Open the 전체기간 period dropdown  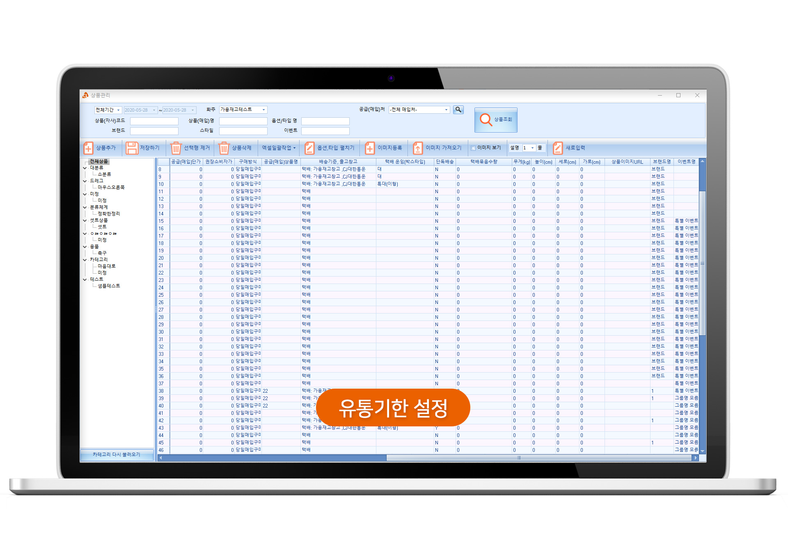pyautogui.click(x=118, y=110)
